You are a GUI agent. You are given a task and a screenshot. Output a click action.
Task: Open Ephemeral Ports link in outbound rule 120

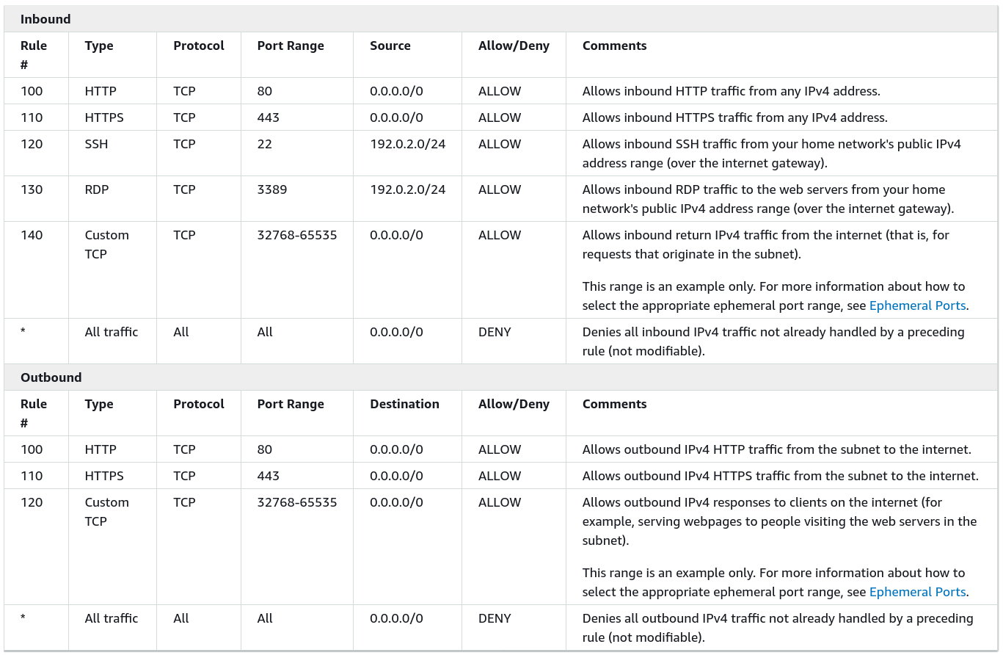point(917,592)
